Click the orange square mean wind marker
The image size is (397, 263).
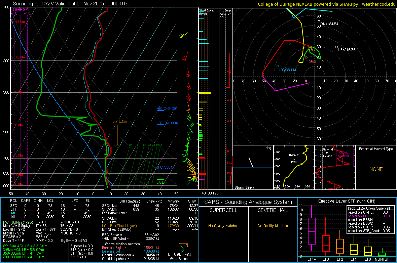coord(310,49)
